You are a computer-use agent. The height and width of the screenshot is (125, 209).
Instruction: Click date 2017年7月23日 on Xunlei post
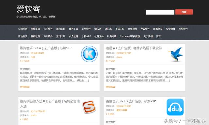point(124,53)
